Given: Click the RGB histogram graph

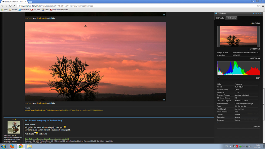Looking at the screenshot, I should point(239,68).
